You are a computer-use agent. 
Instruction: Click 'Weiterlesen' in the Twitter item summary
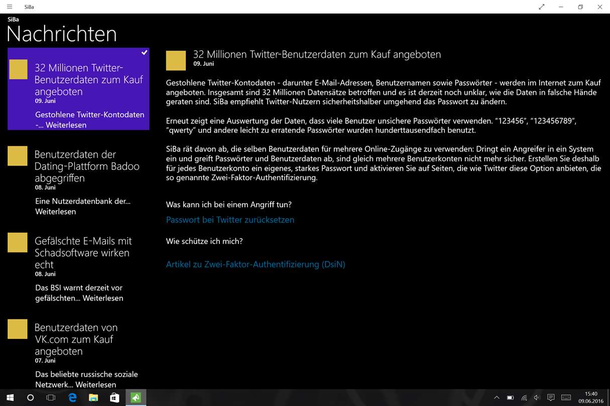click(x=66, y=125)
